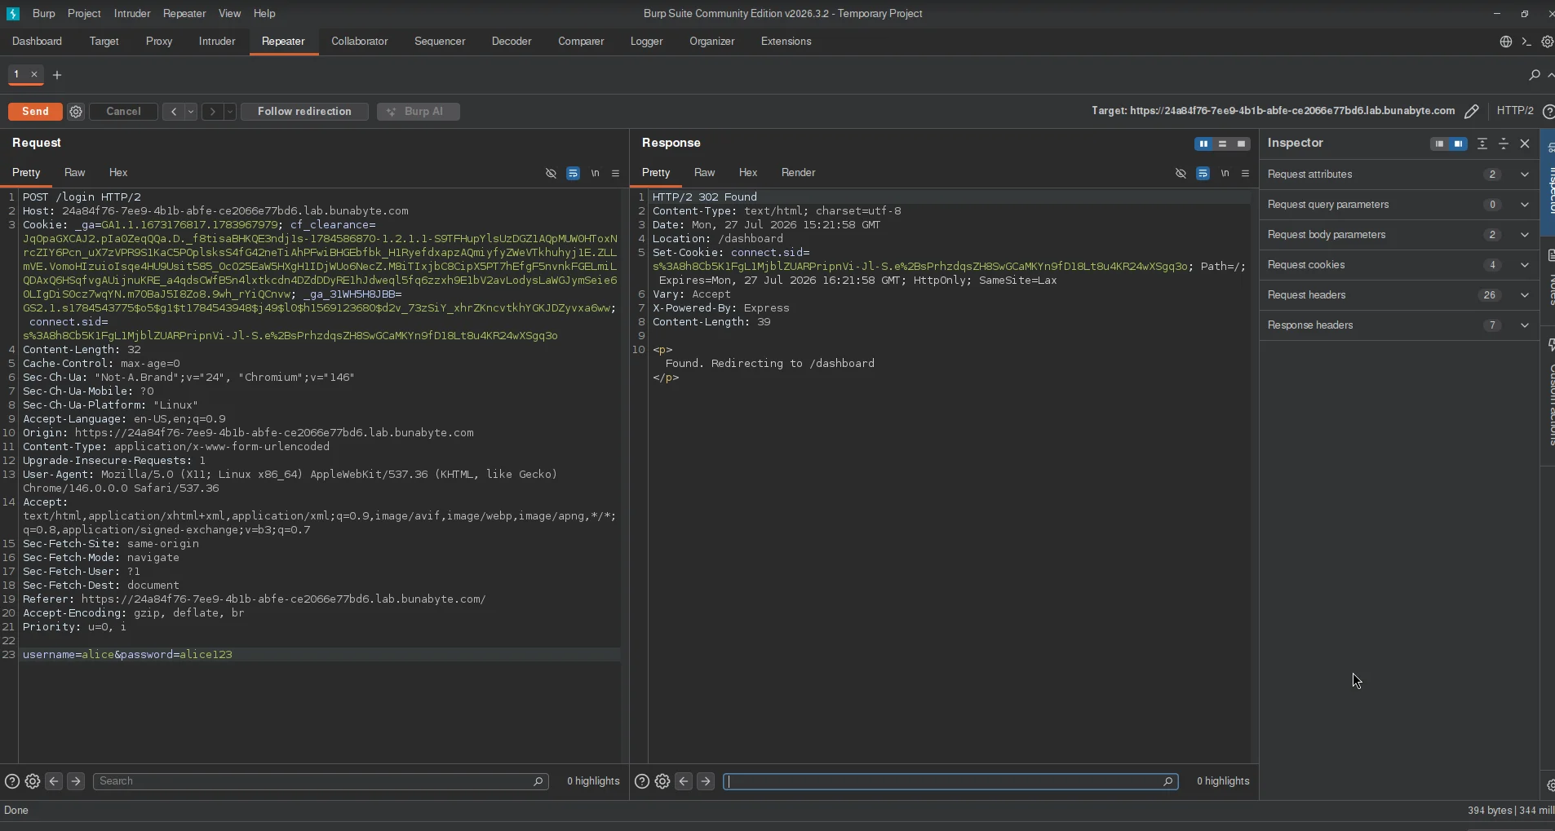
Task: Open the Project menu
Action: pos(84,14)
